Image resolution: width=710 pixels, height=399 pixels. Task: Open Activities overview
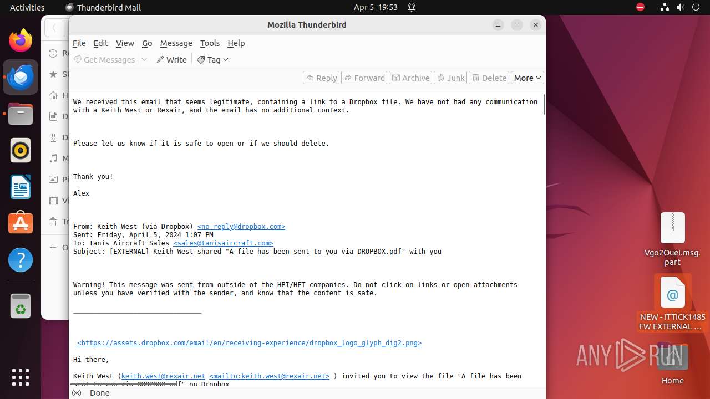27,7
